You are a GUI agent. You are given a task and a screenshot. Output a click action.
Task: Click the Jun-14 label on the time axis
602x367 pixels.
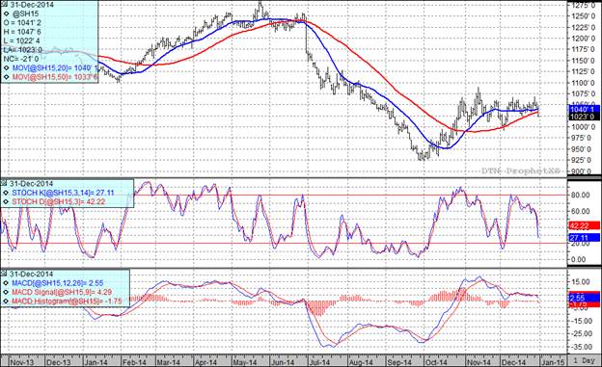282,362
